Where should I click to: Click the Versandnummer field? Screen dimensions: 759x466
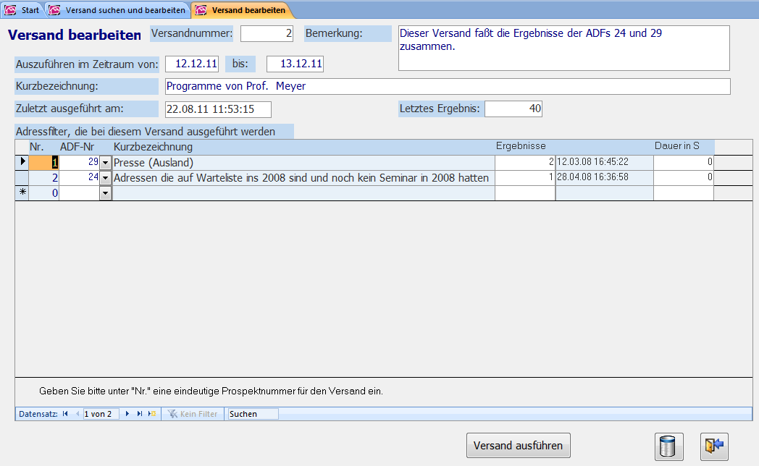click(267, 34)
